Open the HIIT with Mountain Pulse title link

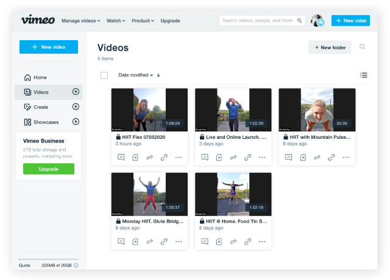[x=320, y=137]
